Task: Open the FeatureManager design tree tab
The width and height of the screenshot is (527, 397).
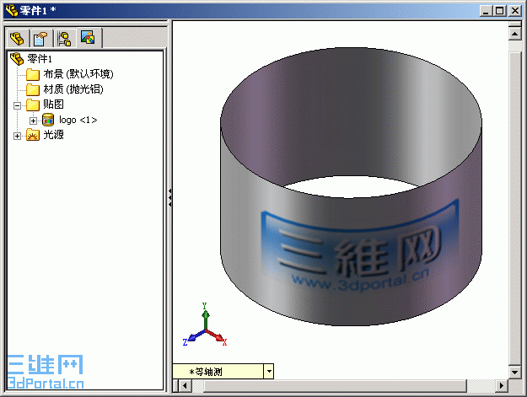Action: (x=17, y=39)
